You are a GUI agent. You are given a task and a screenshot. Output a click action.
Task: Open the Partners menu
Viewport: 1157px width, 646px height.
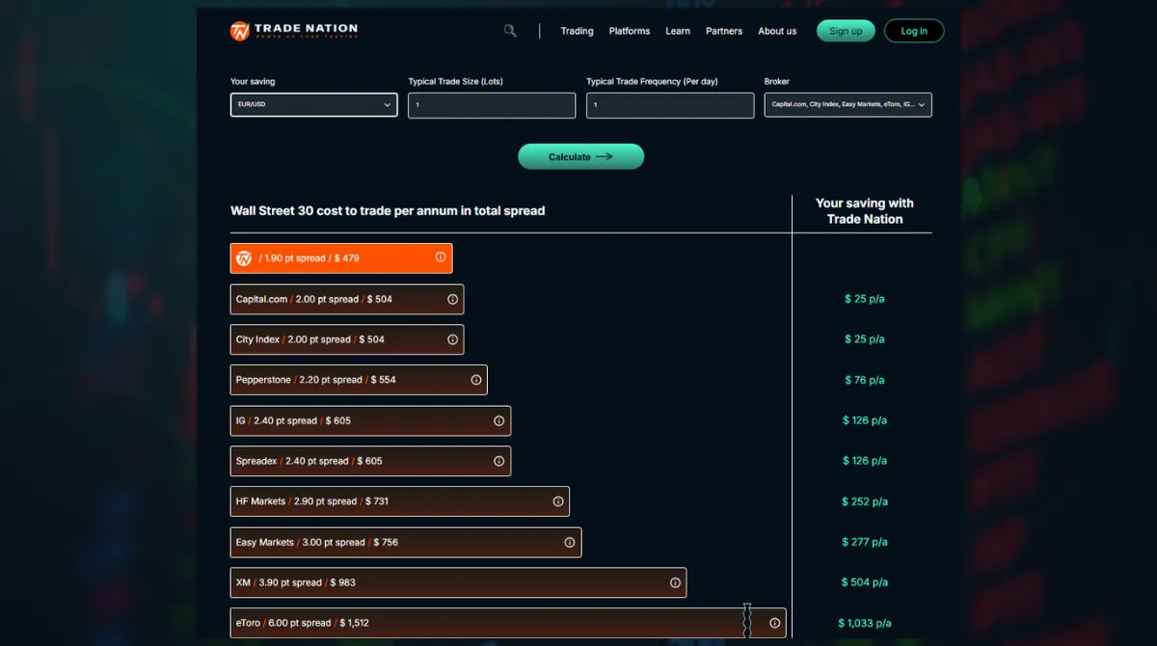[x=724, y=31]
